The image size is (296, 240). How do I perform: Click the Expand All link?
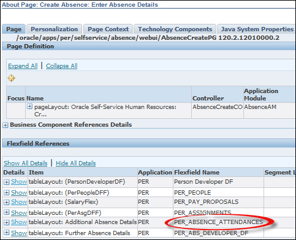tap(23, 66)
